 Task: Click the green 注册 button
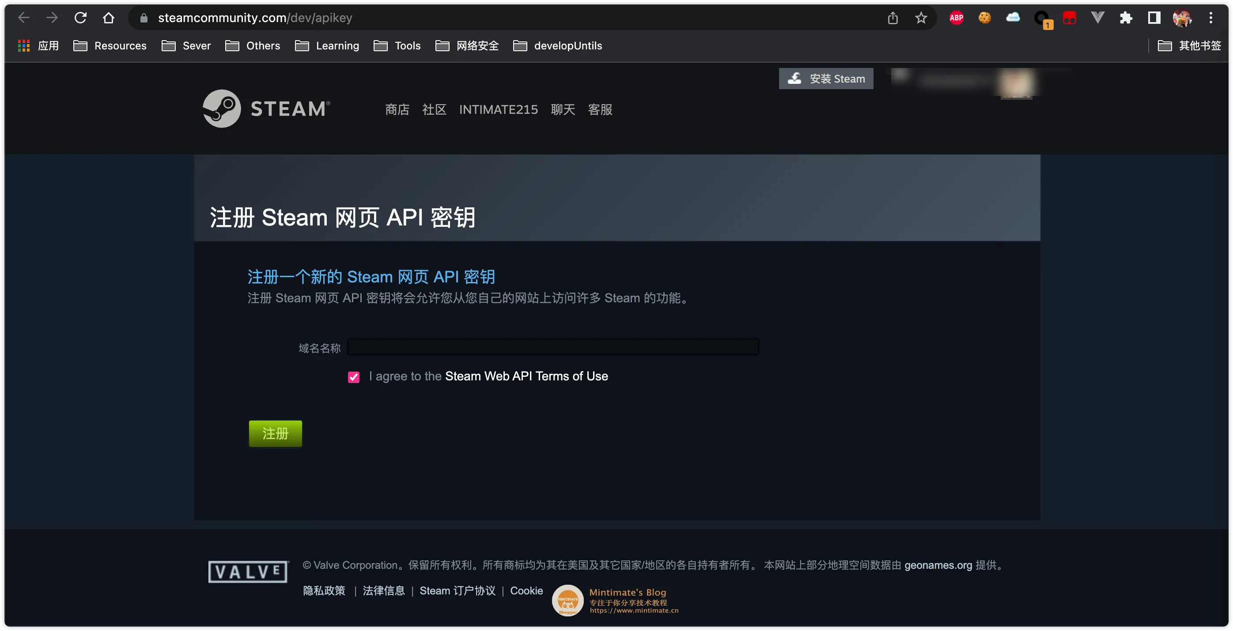coord(275,433)
